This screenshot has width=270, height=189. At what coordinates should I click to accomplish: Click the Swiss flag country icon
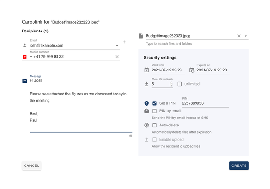click(25, 57)
